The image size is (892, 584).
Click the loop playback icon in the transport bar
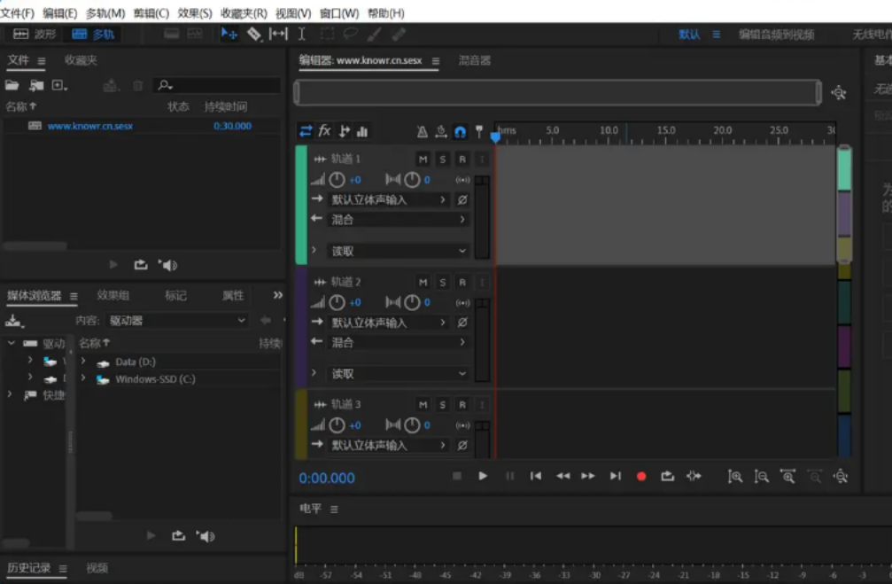coord(667,476)
